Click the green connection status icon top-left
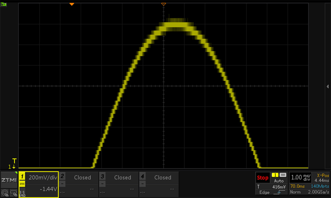Screen dimensions: 331x198 4,4
